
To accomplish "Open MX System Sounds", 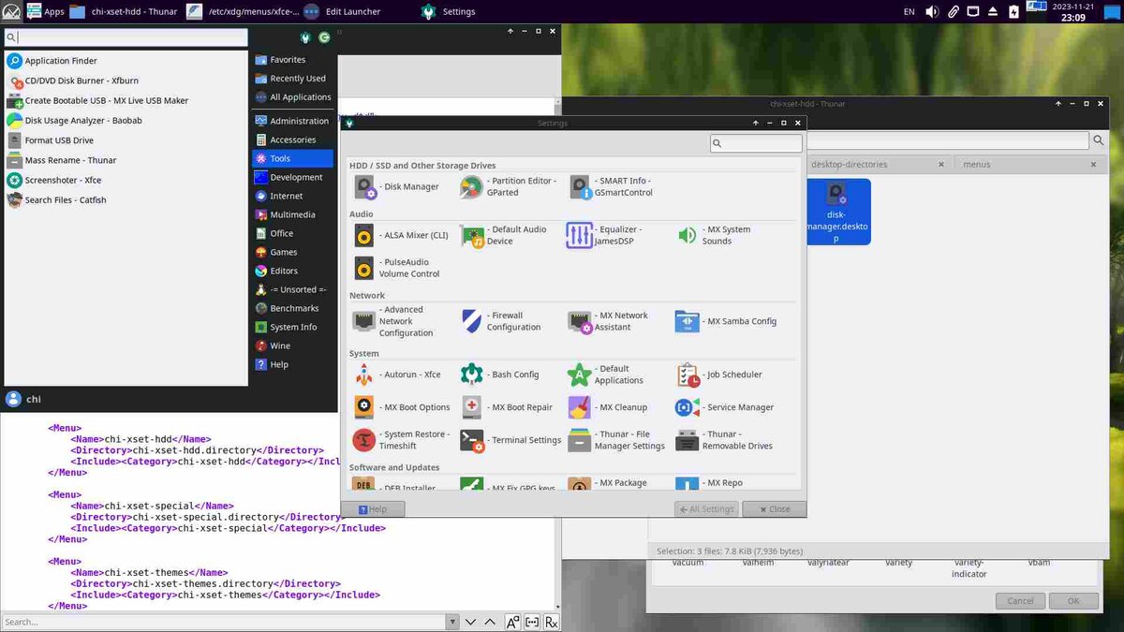I will (x=714, y=235).
